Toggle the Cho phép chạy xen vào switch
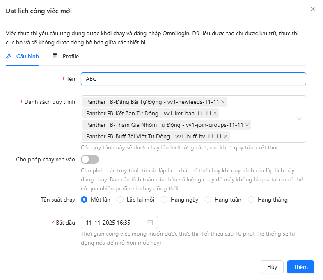This screenshot has width=323, height=280. click(x=90, y=159)
